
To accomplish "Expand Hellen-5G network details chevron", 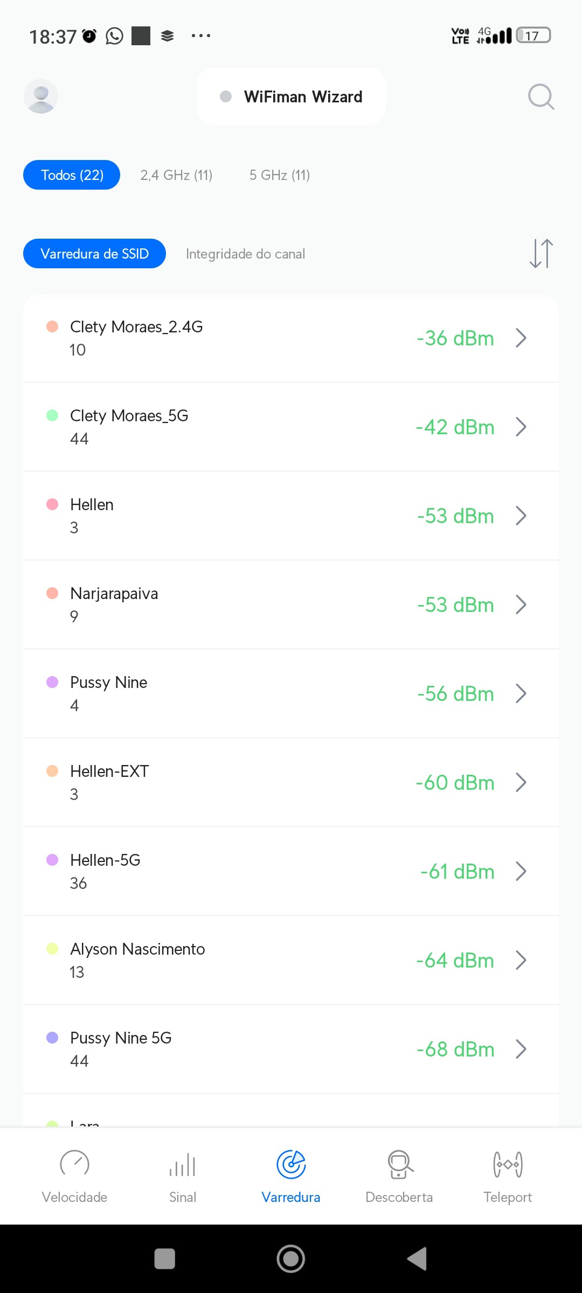I will [x=521, y=871].
